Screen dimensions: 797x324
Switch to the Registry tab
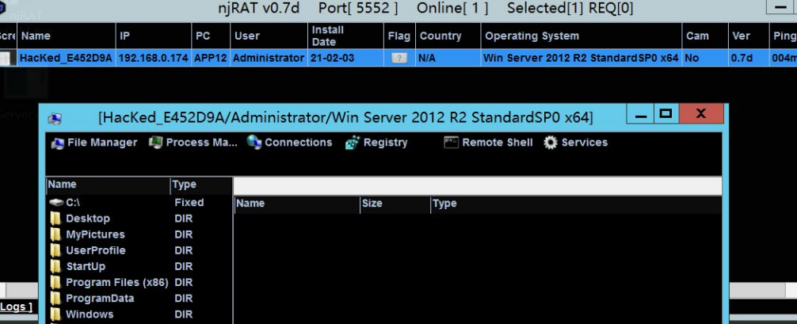(x=376, y=143)
